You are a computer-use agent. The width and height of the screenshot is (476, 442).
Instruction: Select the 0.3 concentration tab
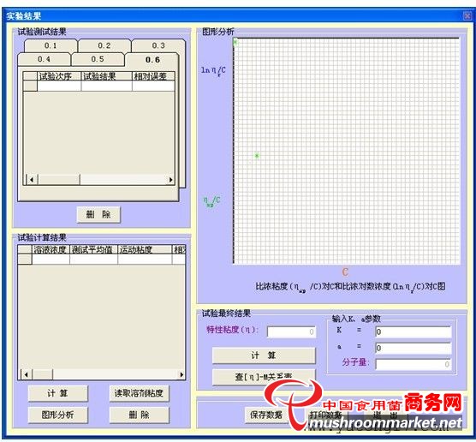pos(158,45)
